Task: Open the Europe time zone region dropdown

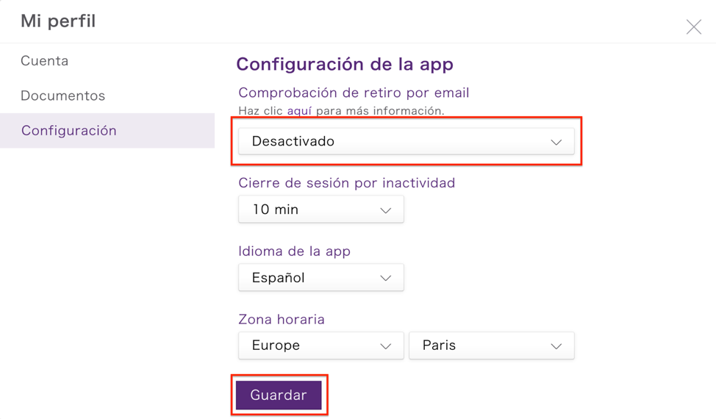Action: [321, 345]
